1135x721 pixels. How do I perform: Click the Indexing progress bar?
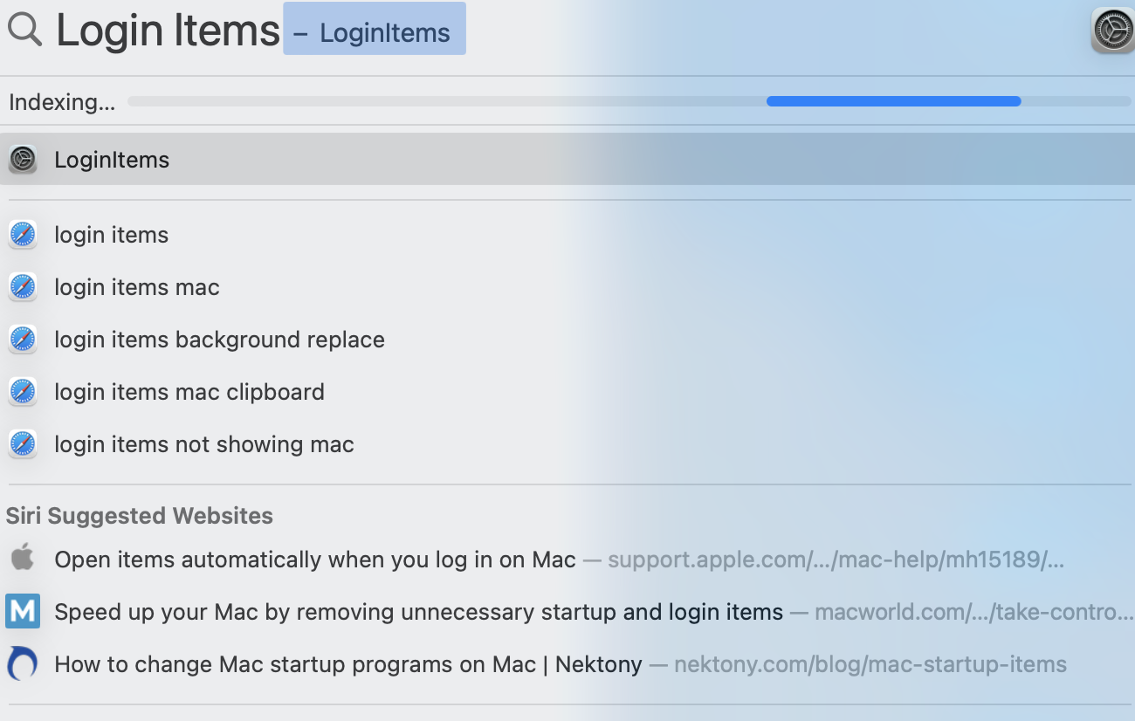pos(629,101)
